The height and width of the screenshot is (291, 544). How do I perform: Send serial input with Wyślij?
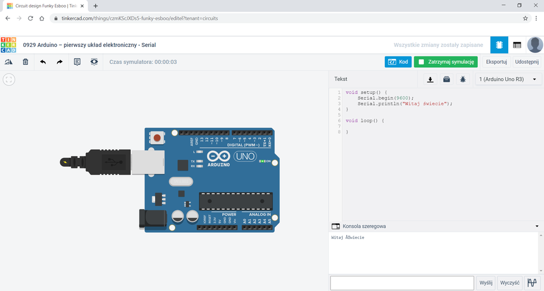coord(486,283)
